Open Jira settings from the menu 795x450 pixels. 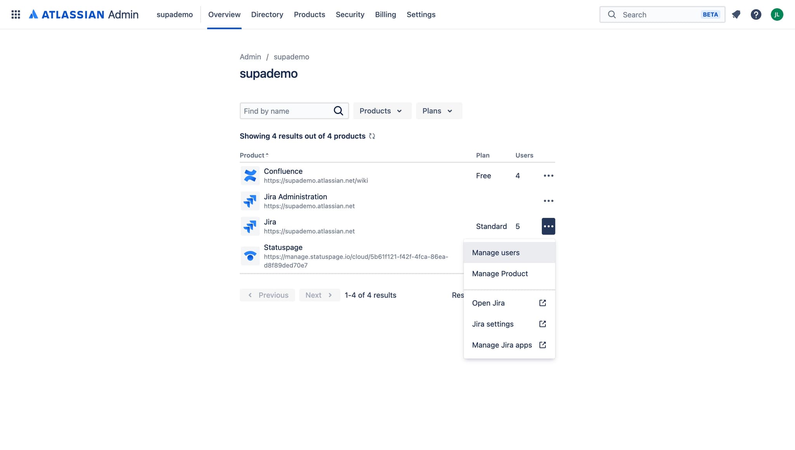pos(493,324)
